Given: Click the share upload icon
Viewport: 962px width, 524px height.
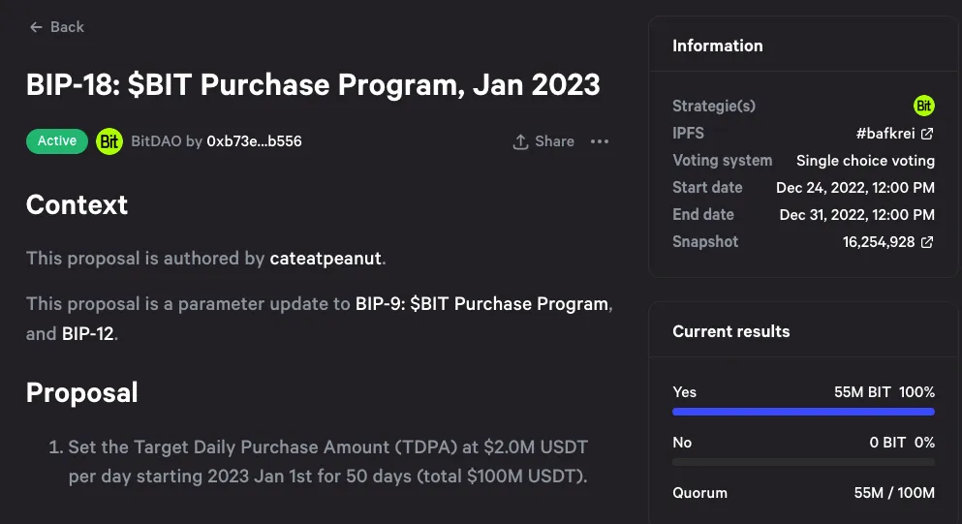Looking at the screenshot, I should coord(520,141).
